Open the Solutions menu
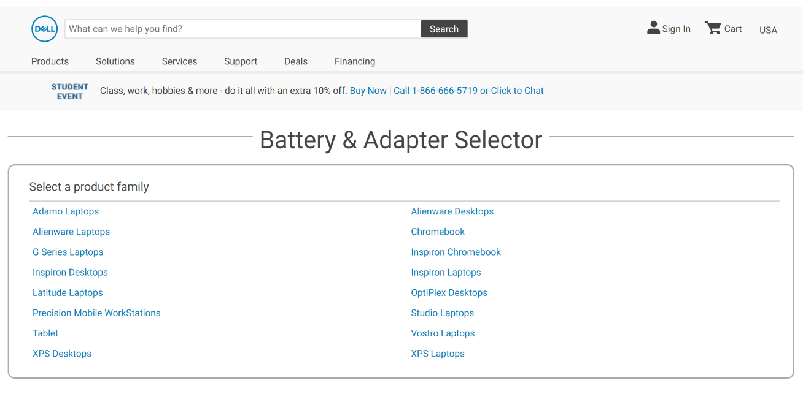 click(115, 61)
